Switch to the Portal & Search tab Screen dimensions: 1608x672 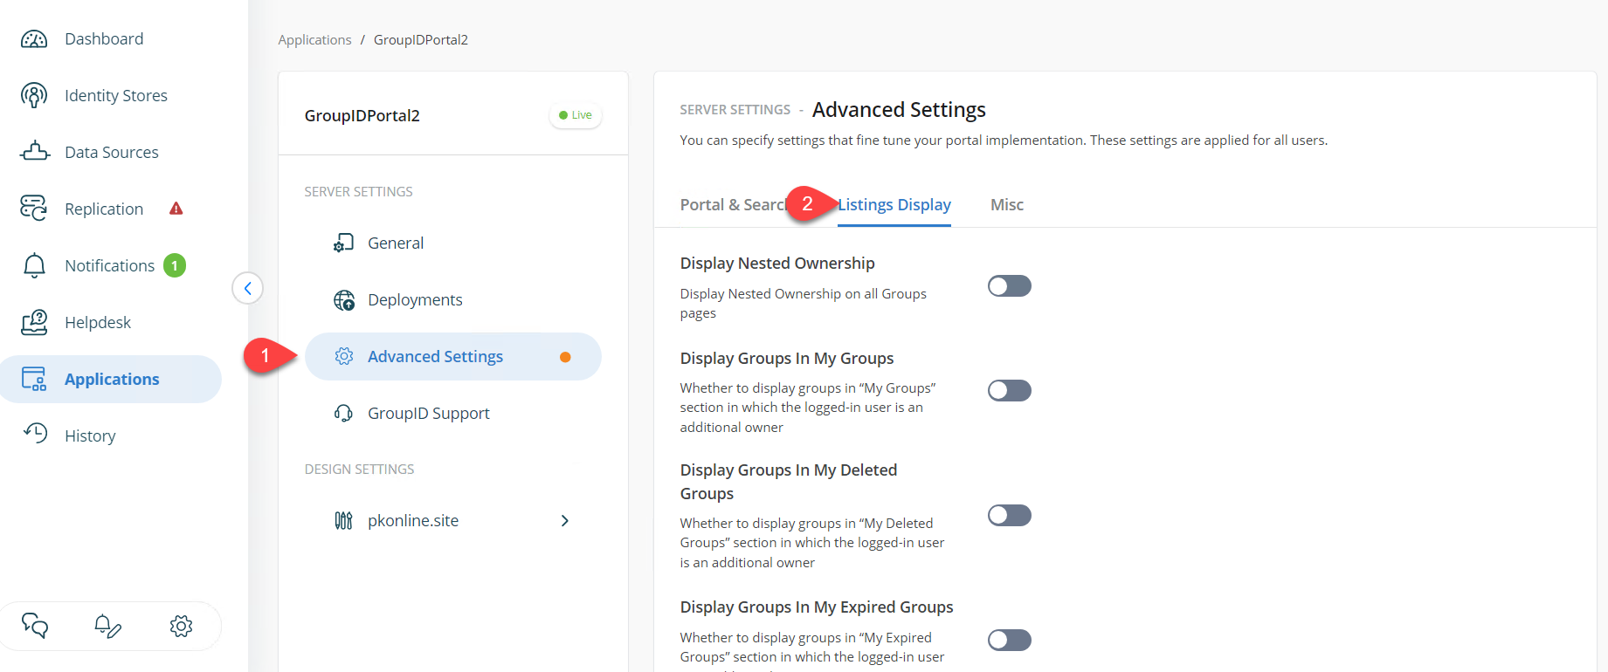[x=732, y=205]
